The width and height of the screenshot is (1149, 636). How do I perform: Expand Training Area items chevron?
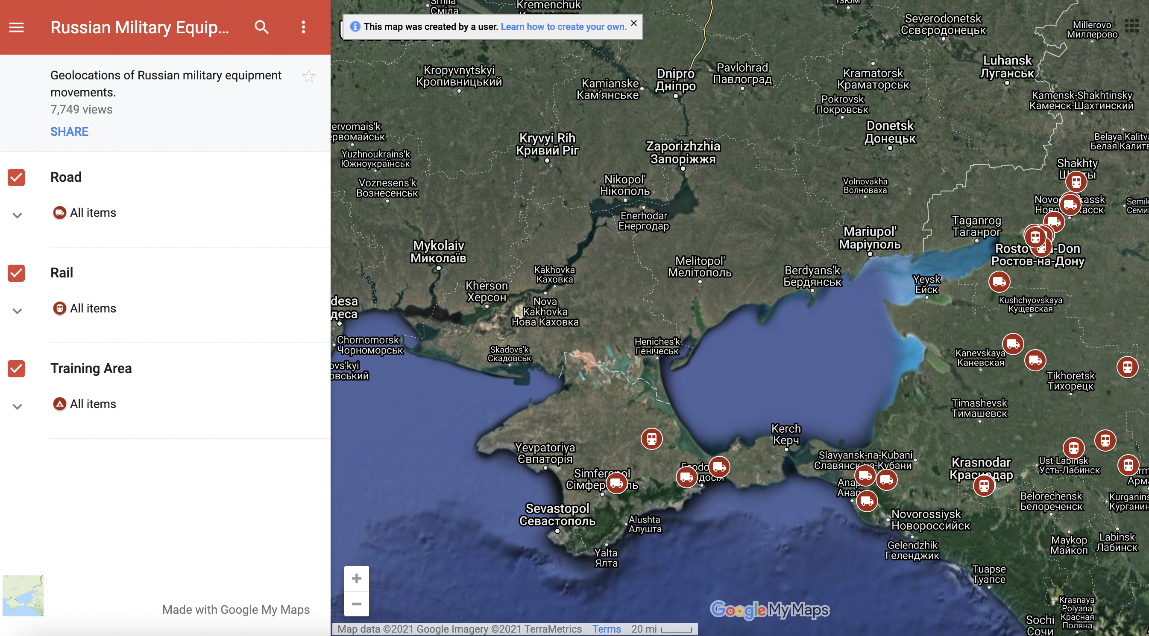click(x=18, y=406)
